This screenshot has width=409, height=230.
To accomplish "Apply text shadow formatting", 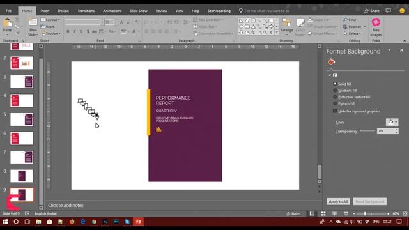I will (x=88, y=31).
